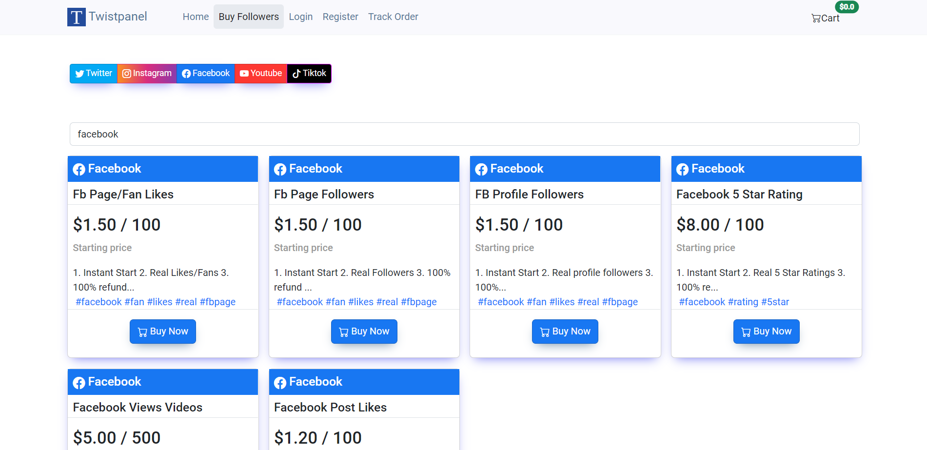Open the #fbpage hashtag link
Screen dimensions: 927x450
pos(217,302)
